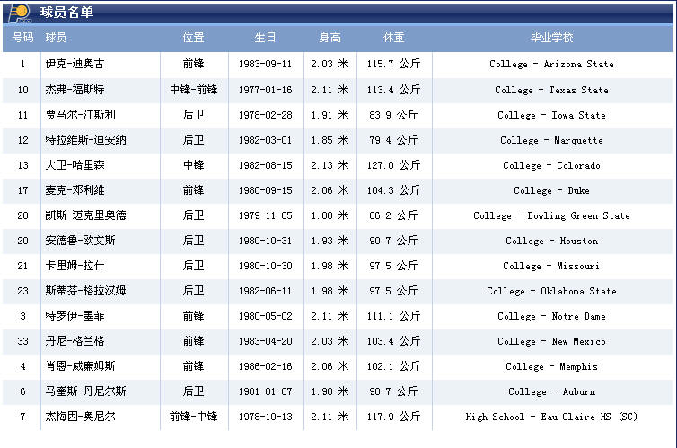Click College - Duke cell
This screenshot has height=448, width=677.
coord(552,190)
